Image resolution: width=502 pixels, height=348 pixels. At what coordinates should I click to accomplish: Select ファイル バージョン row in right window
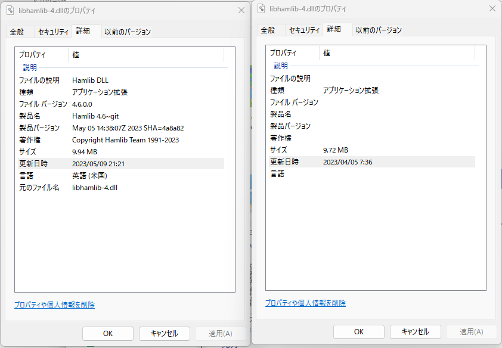click(x=372, y=102)
